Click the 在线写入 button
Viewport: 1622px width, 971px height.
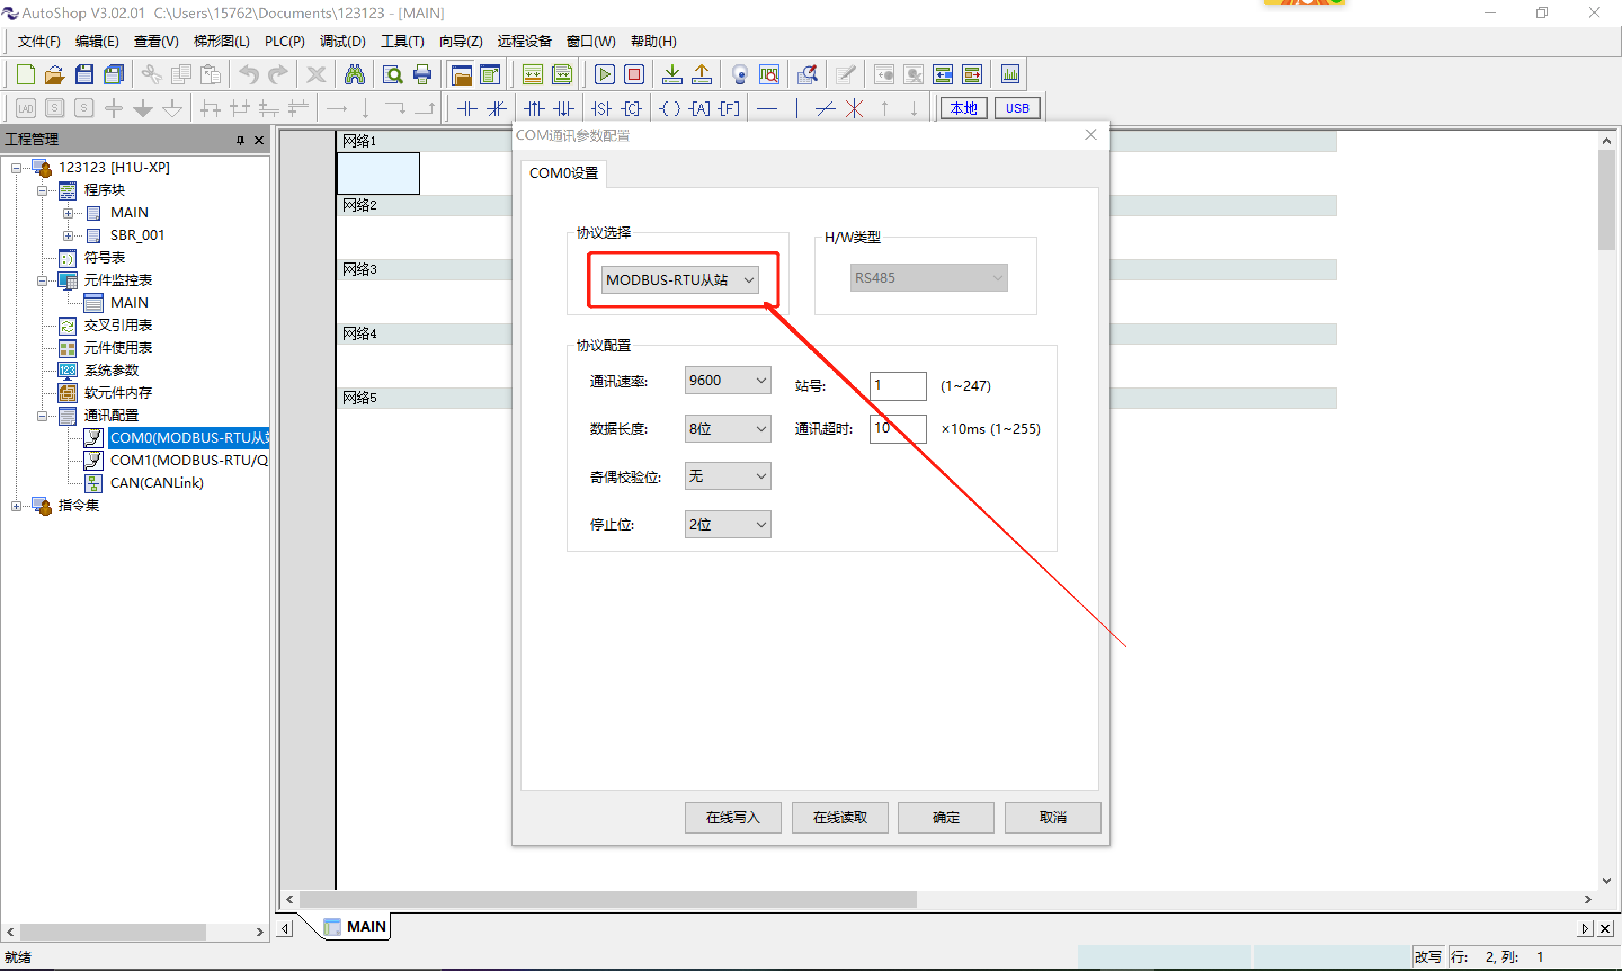pos(733,817)
